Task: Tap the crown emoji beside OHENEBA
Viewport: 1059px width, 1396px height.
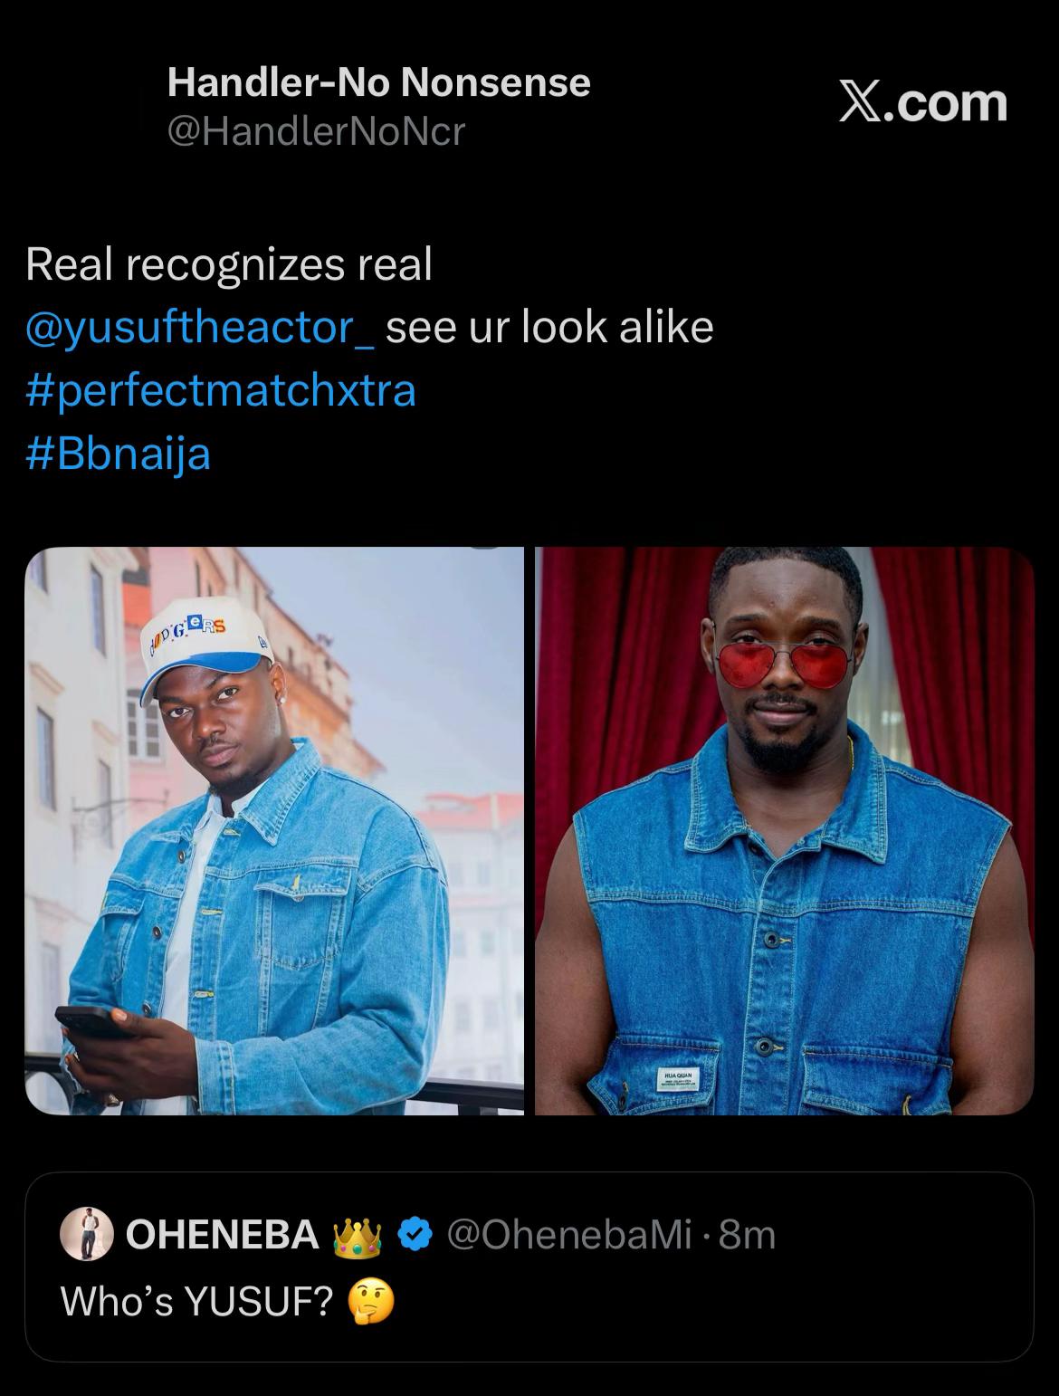Action: [358, 1236]
